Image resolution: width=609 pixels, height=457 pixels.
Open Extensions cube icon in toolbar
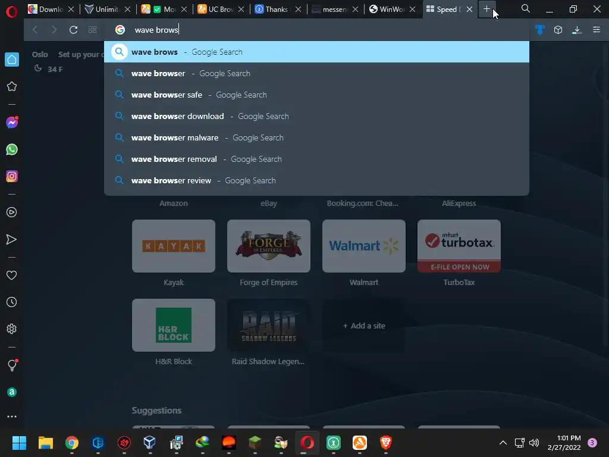(558, 30)
